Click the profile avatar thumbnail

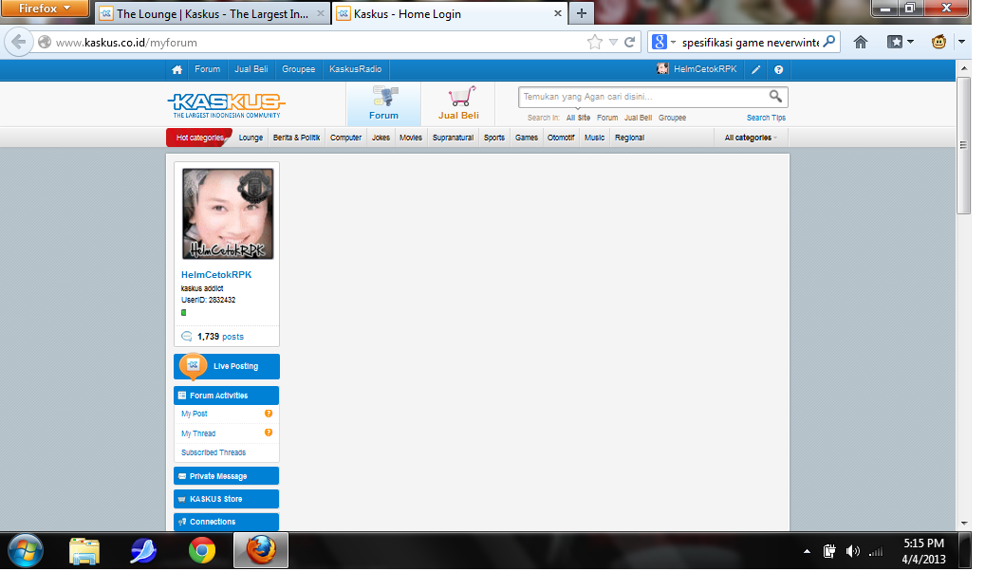pos(228,213)
